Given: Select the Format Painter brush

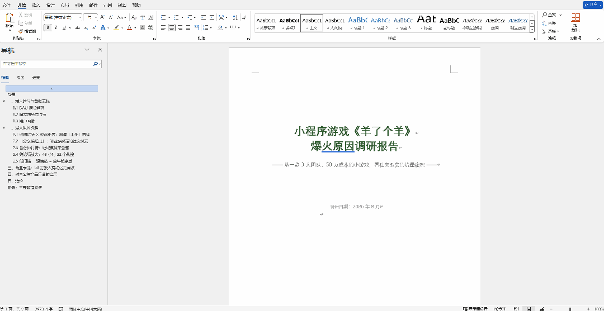Looking at the screenshot, I should click(x=22, y=31).
